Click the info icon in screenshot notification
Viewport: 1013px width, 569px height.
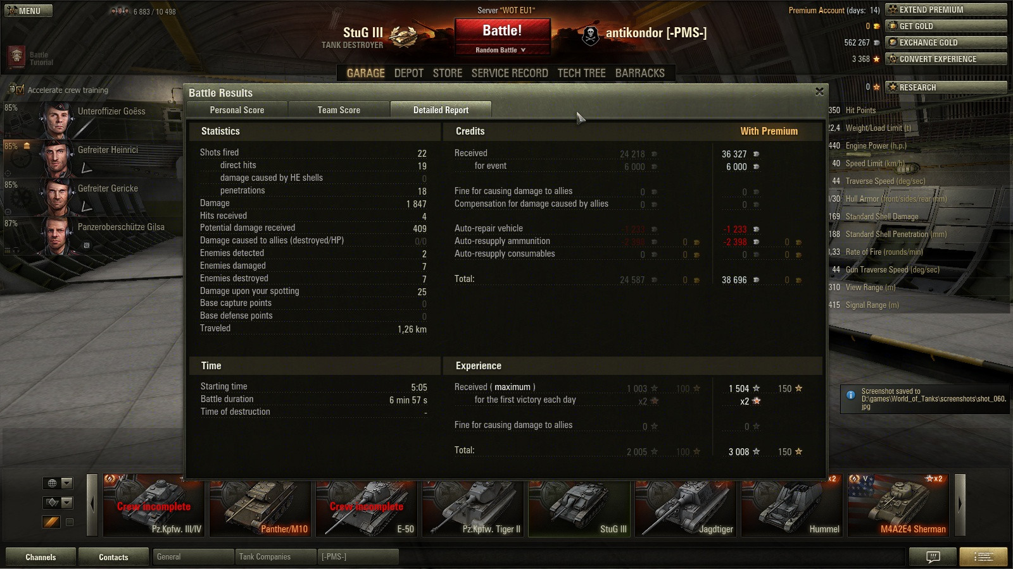[x=851, y=395]
